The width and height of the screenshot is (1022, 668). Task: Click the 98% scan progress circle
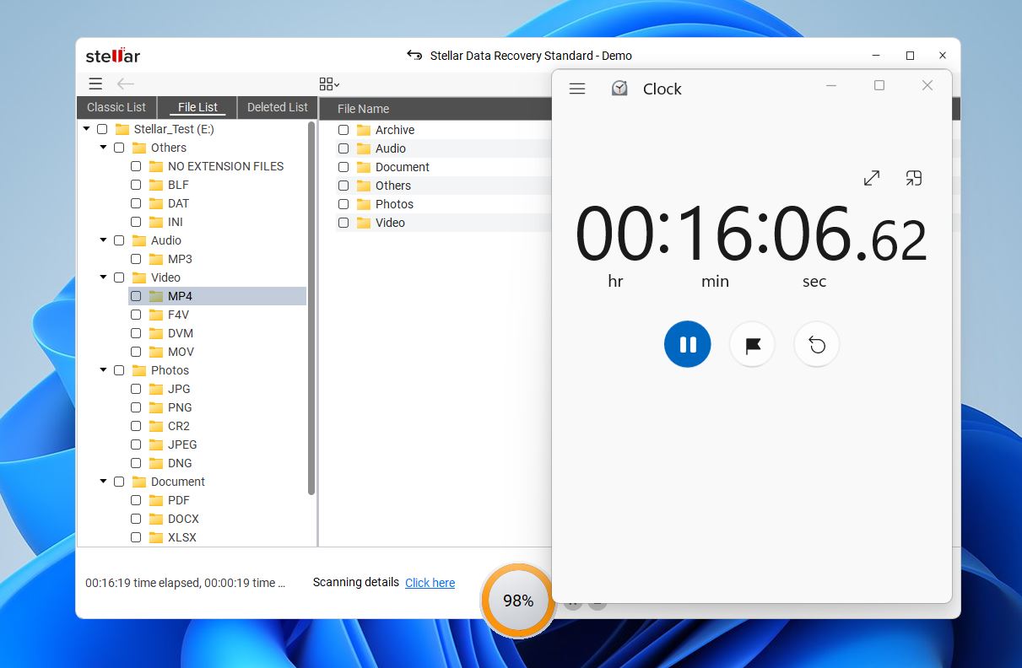point(518,601)
